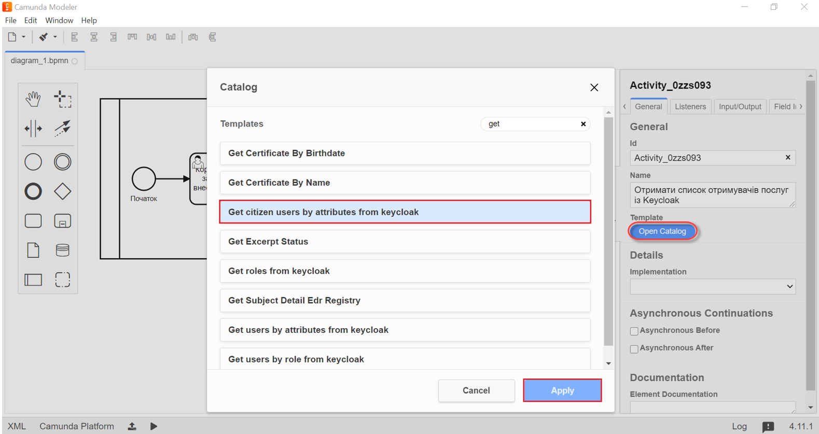819x434 pixels.
Task: Click the feedback icon in status bar
Action: (768, 426)
